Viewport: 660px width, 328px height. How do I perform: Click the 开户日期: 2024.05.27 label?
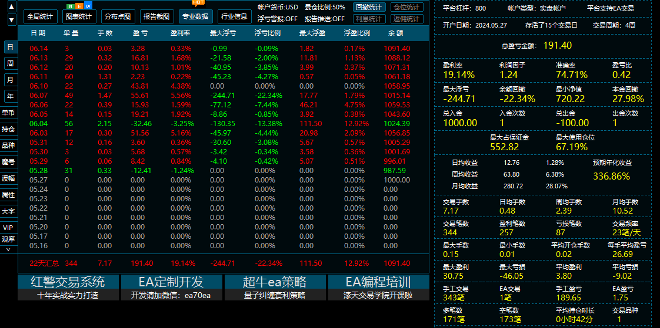click(x=475, y=25)
